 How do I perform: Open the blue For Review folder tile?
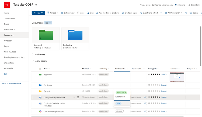(x=75, y=39)
